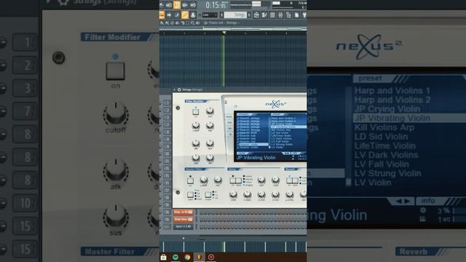The width and height of the screenshot is (466, 262).
Task: Click the JP Vibrating Violin name display
Action: coord(256,158)
